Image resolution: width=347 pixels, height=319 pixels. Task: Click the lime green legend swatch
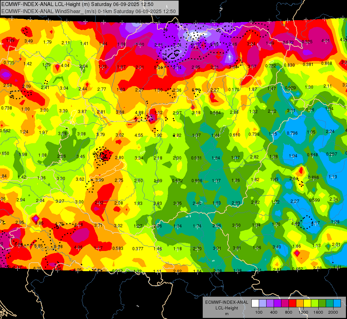(315, 303)
